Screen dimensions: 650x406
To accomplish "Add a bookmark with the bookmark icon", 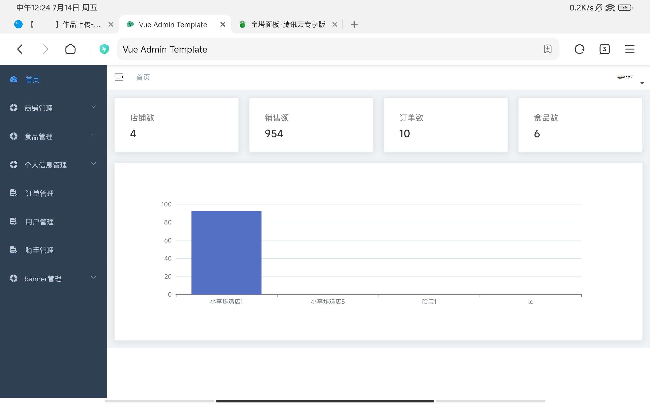I will tap(547, 49).
